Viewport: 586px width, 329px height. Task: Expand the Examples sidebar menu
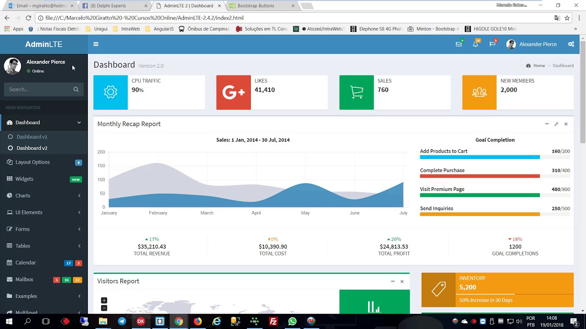pos(44,296)
